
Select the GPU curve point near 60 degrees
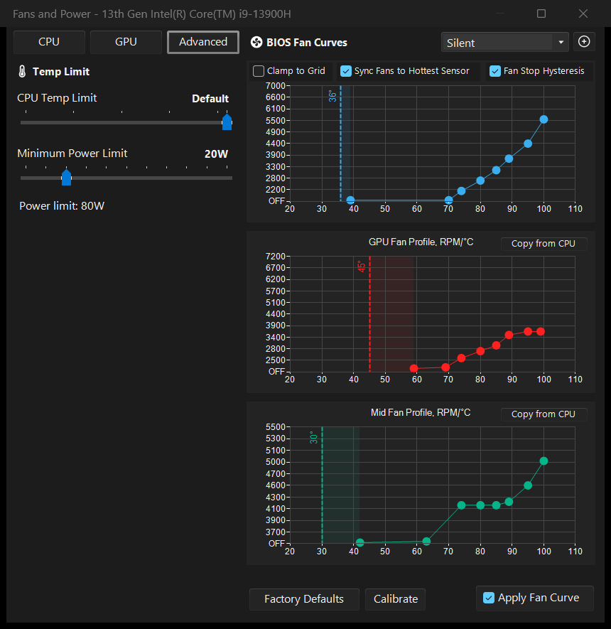click(413, 368)
